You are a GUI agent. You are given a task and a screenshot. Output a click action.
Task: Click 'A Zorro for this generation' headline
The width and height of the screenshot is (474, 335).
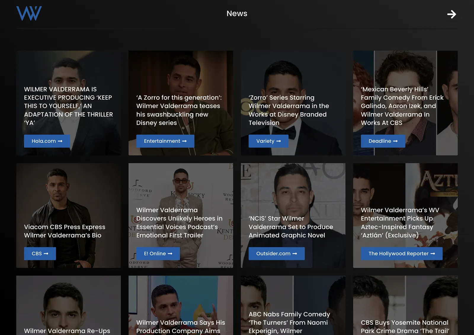point(179,110)
